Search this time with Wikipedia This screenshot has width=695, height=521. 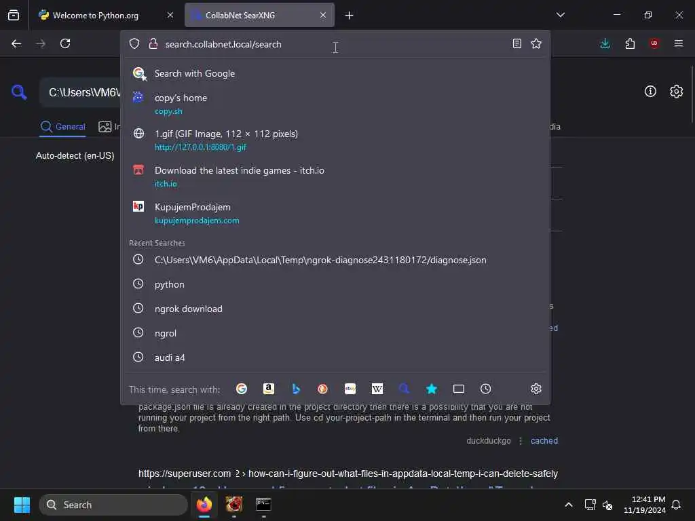coord(377,389)
